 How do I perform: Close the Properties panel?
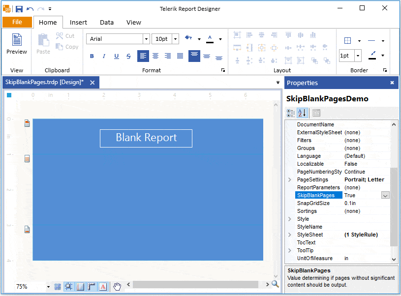point(392,83)
